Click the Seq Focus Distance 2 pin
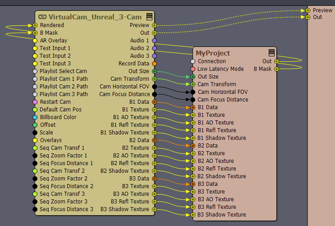 (x=35, y=186)
